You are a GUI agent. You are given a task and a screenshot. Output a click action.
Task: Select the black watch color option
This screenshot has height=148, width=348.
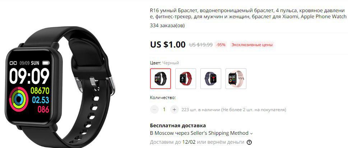[161, 79]
